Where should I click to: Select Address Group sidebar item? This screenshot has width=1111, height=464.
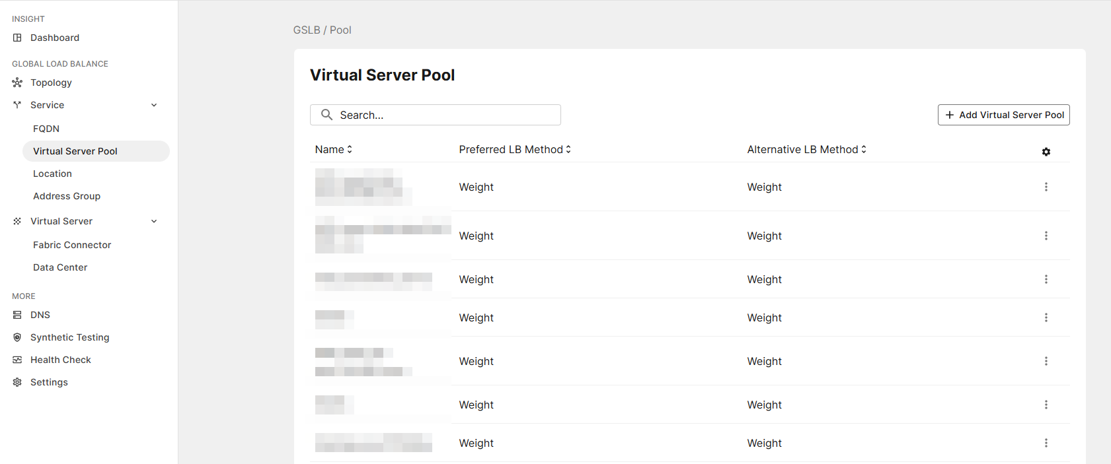[67, 196]
